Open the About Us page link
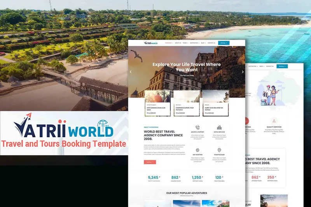This screenshot has width=311, height=207. pos(178,43)
